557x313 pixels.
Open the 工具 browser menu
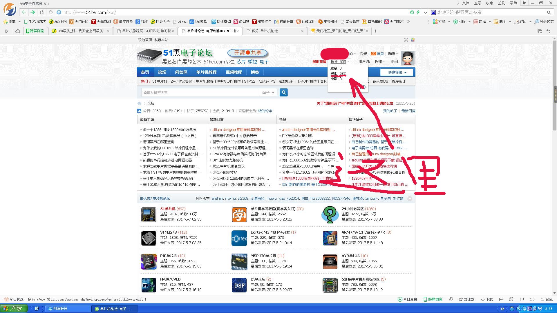point(501,3)
